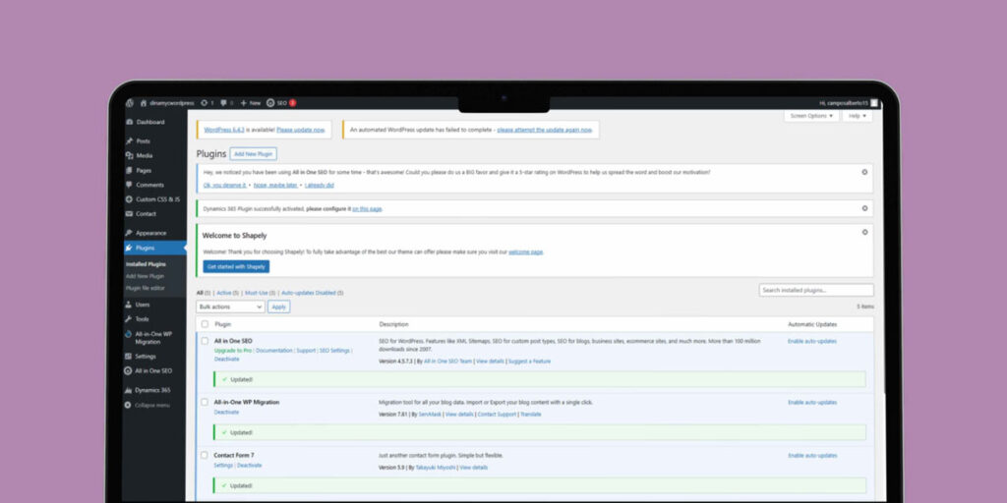The height and width of the screenshot is (503, 1007).
Task: Deactivate the All-in-One WP Migration plugin
Action: point(227,413)
